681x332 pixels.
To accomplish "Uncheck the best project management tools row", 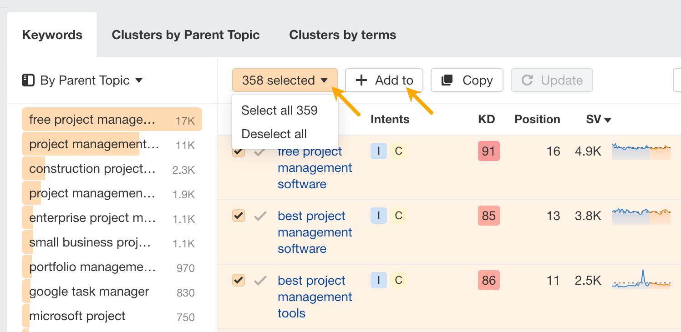I will pos(238,280).
